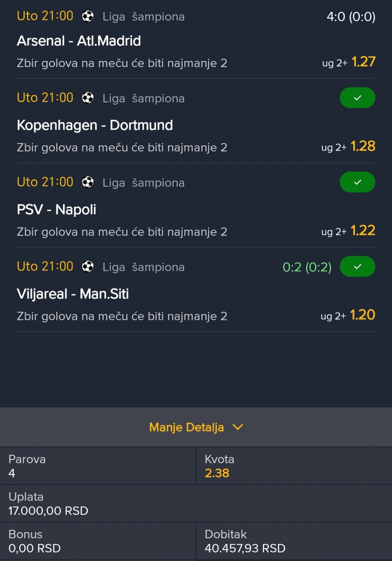Open the Viljareal - Man.Siti match

pyautogui.click(x=73, y=294)
